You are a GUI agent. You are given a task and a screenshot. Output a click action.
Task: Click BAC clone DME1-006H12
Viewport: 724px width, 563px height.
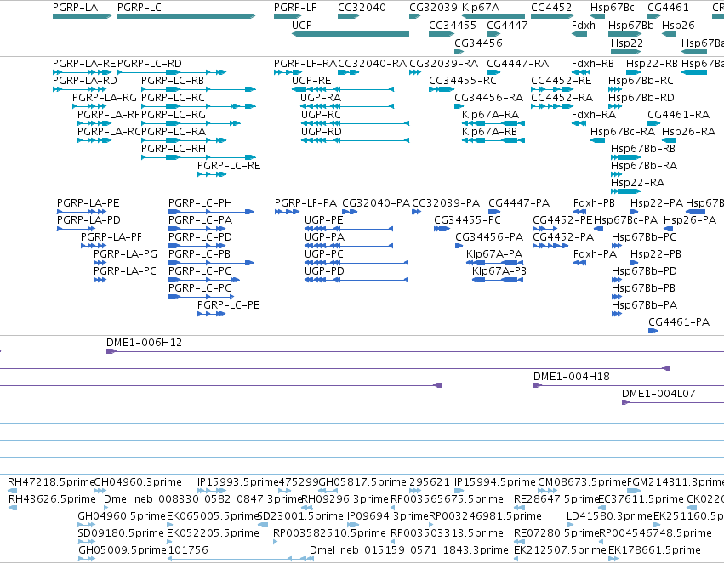click(x=415, y=351)
